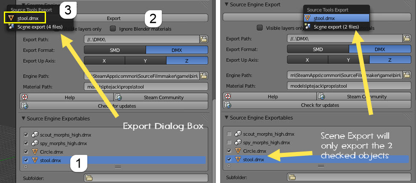Click the Circle.dmx mesh icon, right panel
The width and height of the screenshot is (416, 183).
[x=238, y=151]
